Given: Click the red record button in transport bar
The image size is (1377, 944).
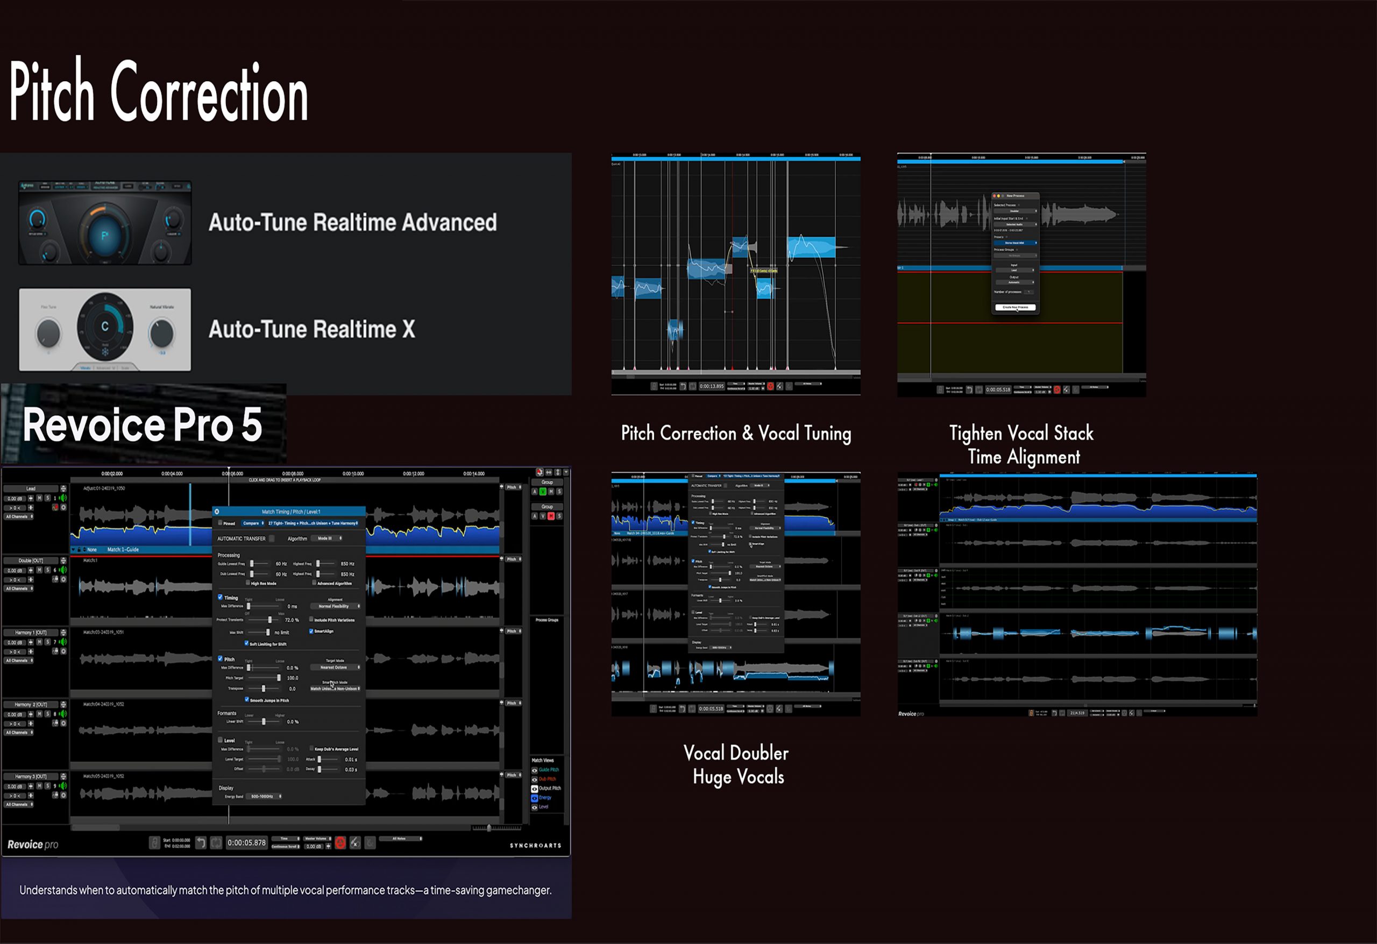Looking at the screenshot, I should pos(340,843).
